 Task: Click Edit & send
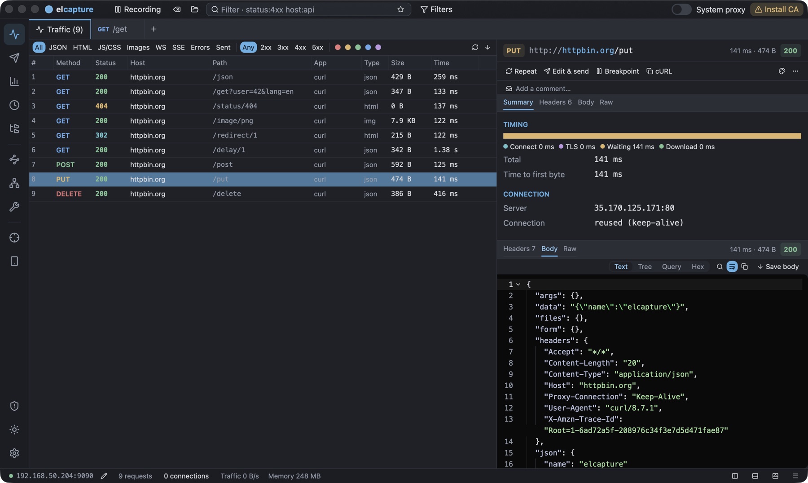[566, 71]
